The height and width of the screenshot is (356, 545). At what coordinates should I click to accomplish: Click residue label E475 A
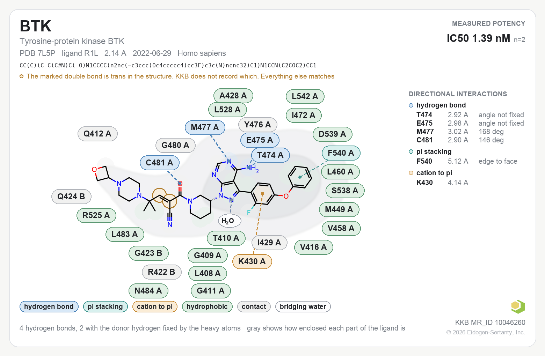point(260,140)
